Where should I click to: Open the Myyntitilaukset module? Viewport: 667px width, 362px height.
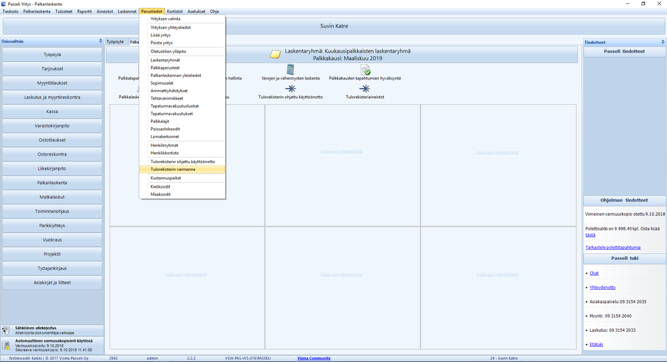[x=52, y=83]
